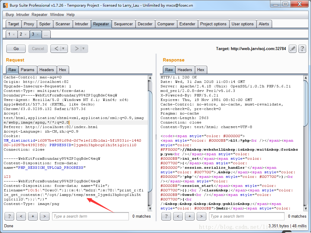The width and height of the screenshot is (311, 233).
Task: Switch to the Intruder tool tab
Action: click(81, 24)
